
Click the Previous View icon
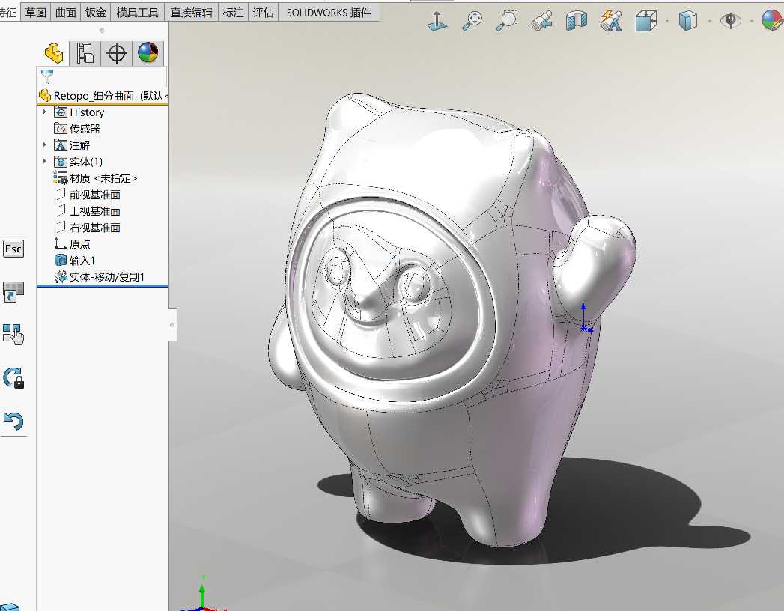[542, 21]
